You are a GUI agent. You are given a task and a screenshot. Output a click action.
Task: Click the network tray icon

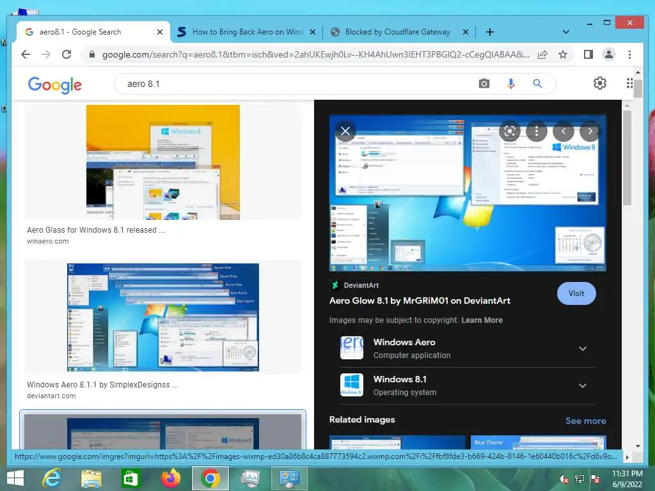(580, 479)
